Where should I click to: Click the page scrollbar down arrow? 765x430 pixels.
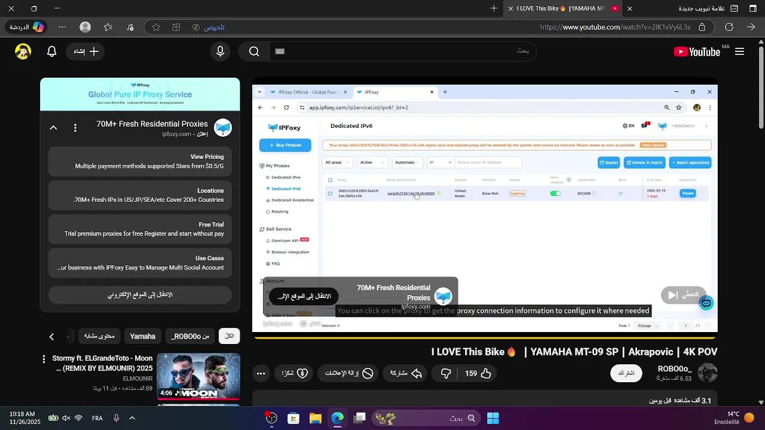tap(761, 403)
